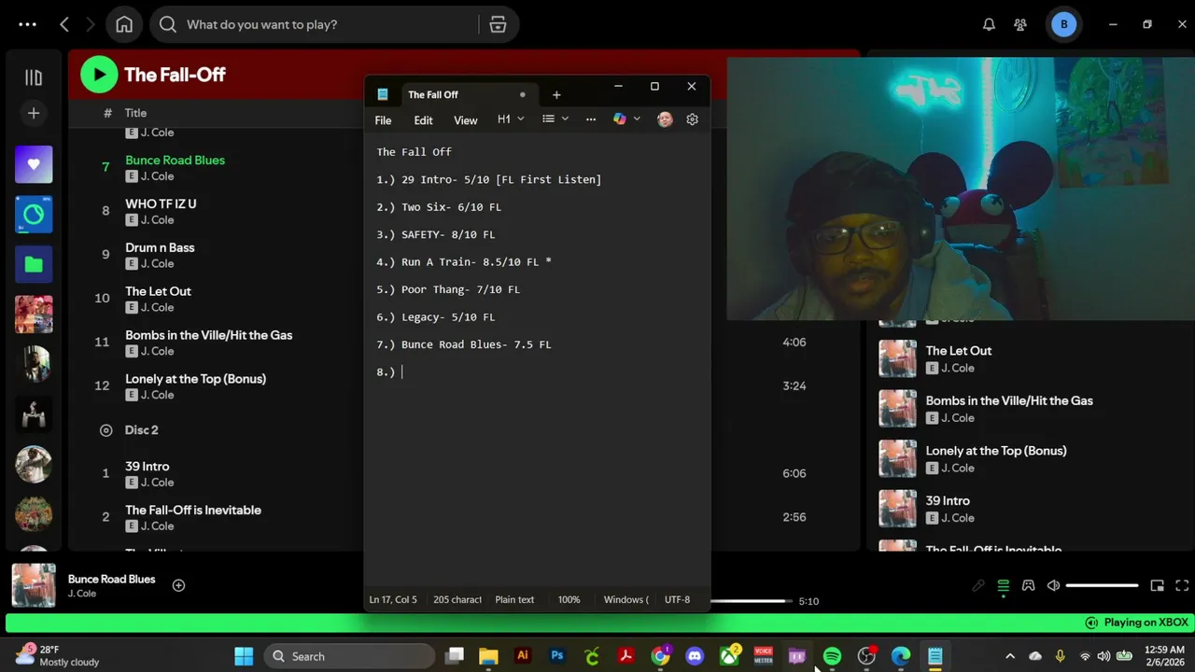Screen dimensions: 1195x672
Task: Open Friend Activity icon in Spotify
Action: 1020,24
